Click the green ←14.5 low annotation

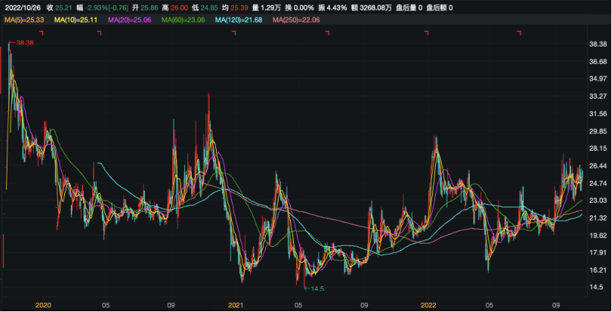tap(314, 289)
